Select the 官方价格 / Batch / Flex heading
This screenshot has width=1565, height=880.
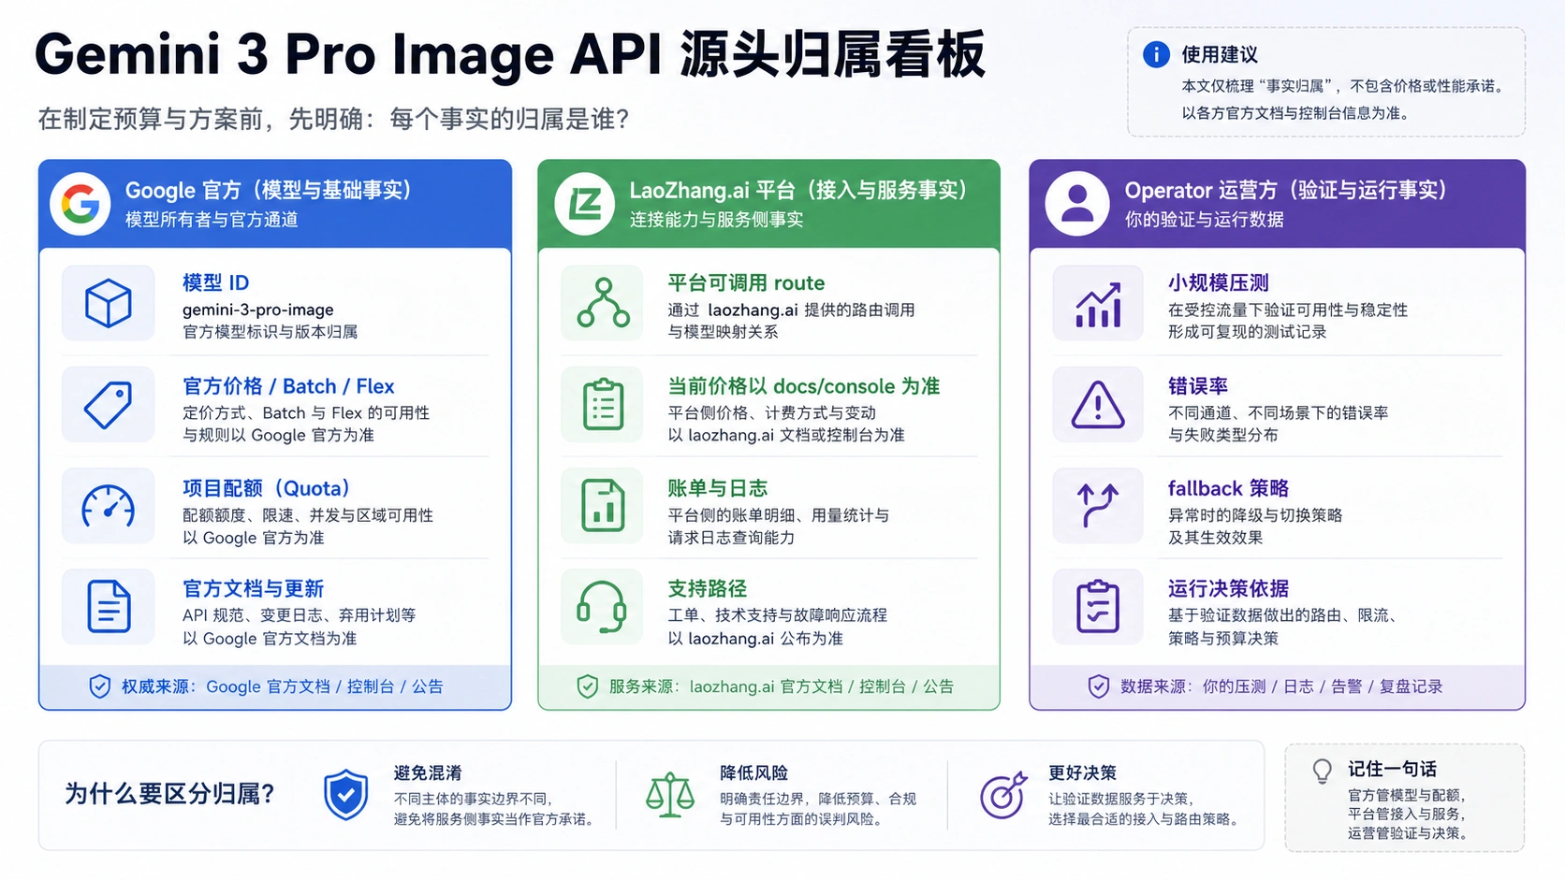tap(288, 386)
